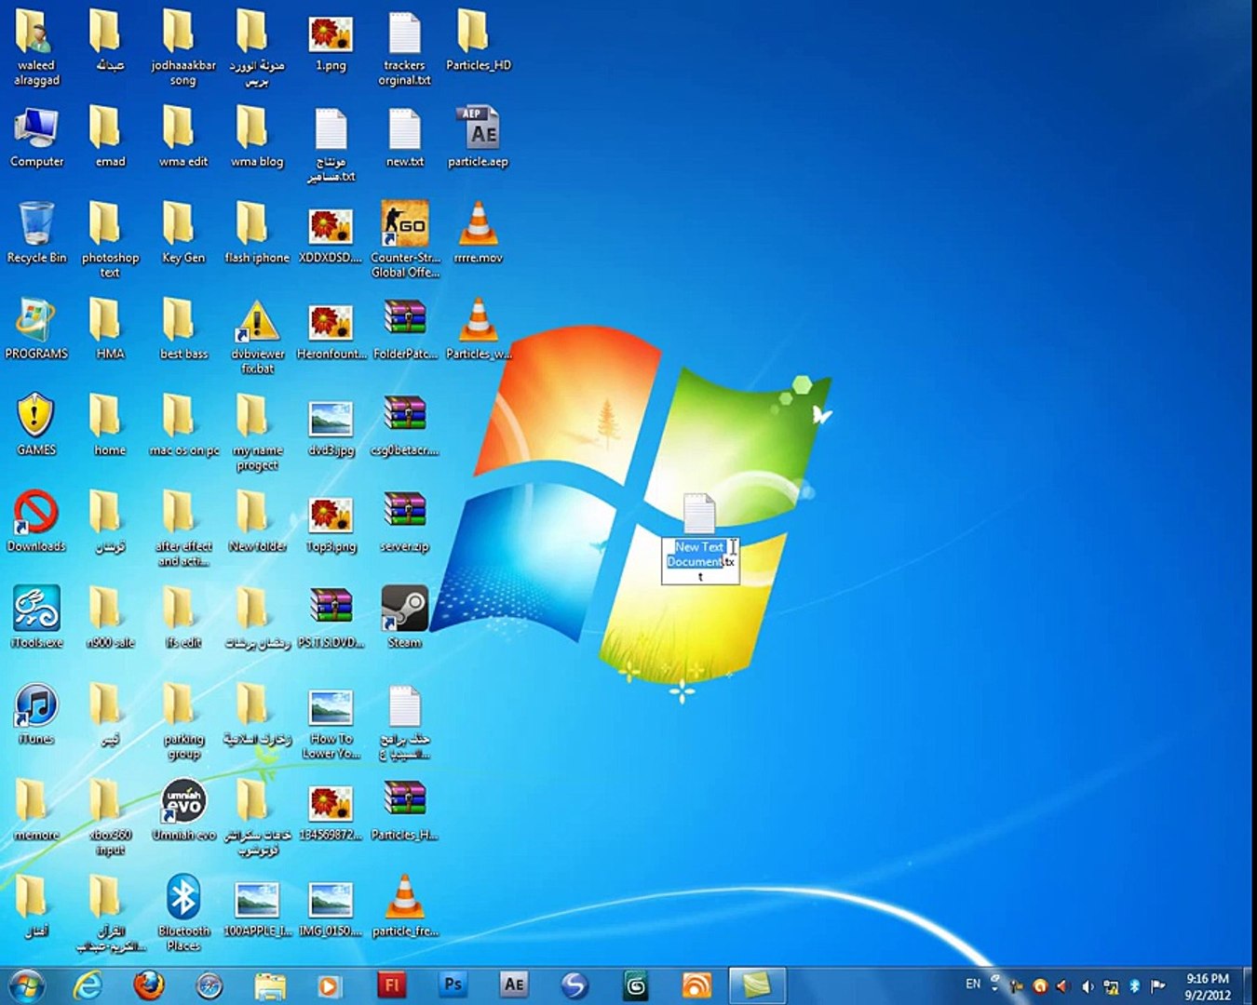Image resolution: width=1257 pixels, height=1005 pixels.
Task: Launch Firefox from the taskbar
Action: point(148,985)
